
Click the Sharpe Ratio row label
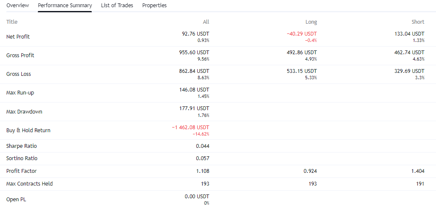pos(21,146)
